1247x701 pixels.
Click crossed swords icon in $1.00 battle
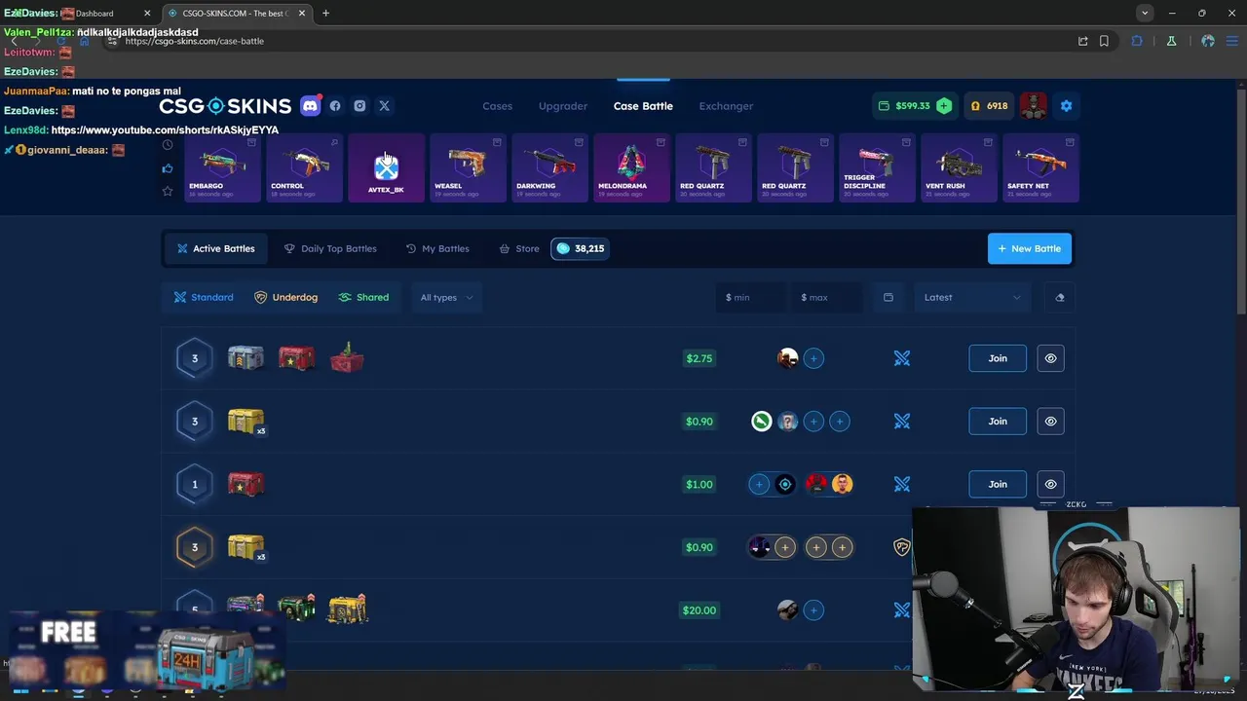point(902,484)
